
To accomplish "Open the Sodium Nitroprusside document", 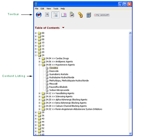I will 59,90.
